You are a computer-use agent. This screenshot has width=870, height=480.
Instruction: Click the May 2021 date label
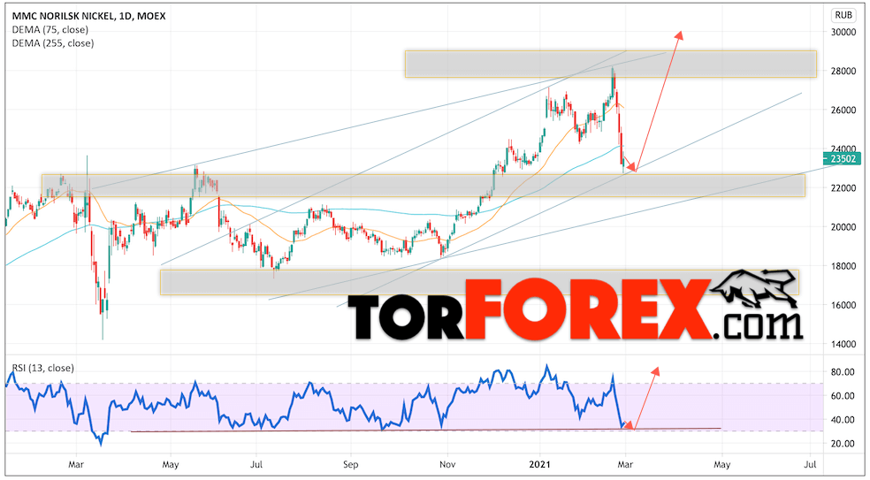(x=721, y=464)
